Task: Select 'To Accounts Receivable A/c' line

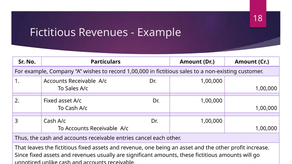Action: 93,128
